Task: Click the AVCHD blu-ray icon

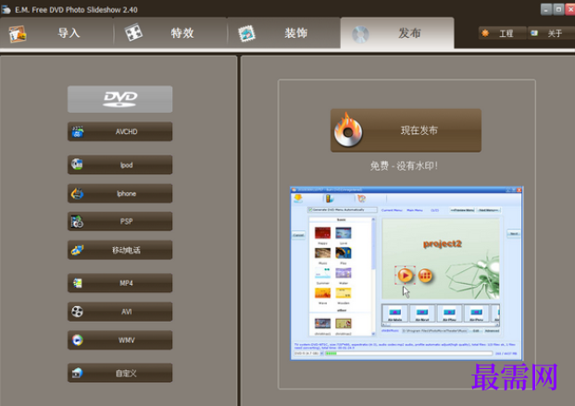Action: click(78, 131)
